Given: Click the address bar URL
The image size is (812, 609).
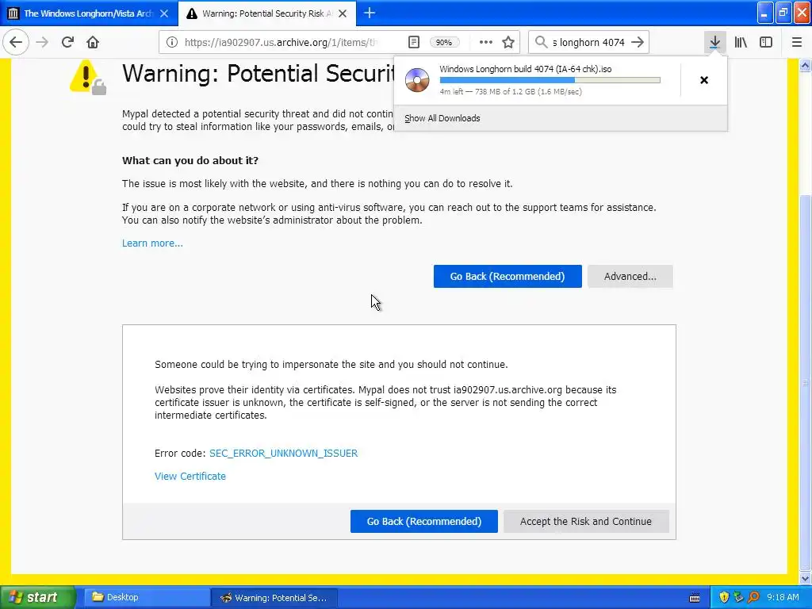Looking at the screenshot, I should click(280, 43).
